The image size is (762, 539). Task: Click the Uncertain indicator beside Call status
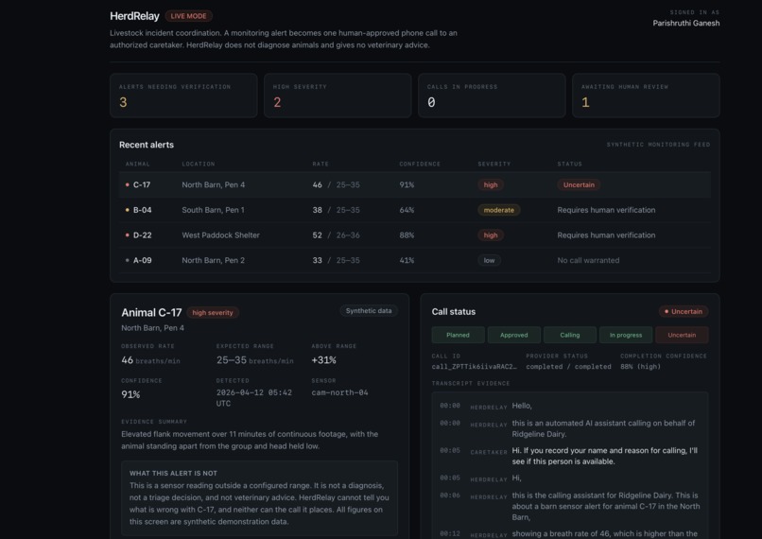click(684, 311)
